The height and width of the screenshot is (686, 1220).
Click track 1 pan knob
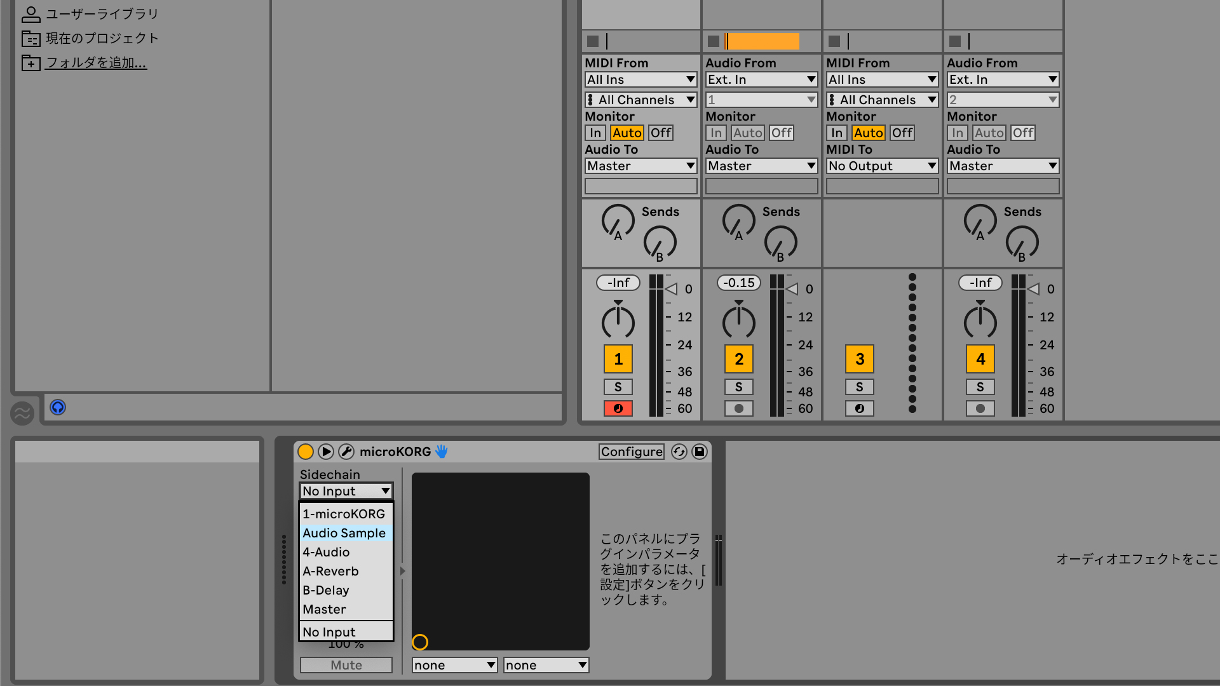point(618,321)
